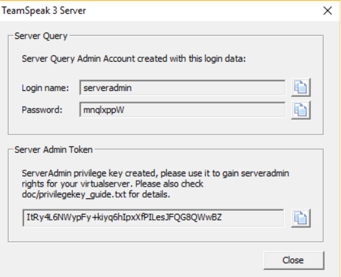Copy the server admin token key
Screen dimensions: 341x277
click(x=301, y=218)
